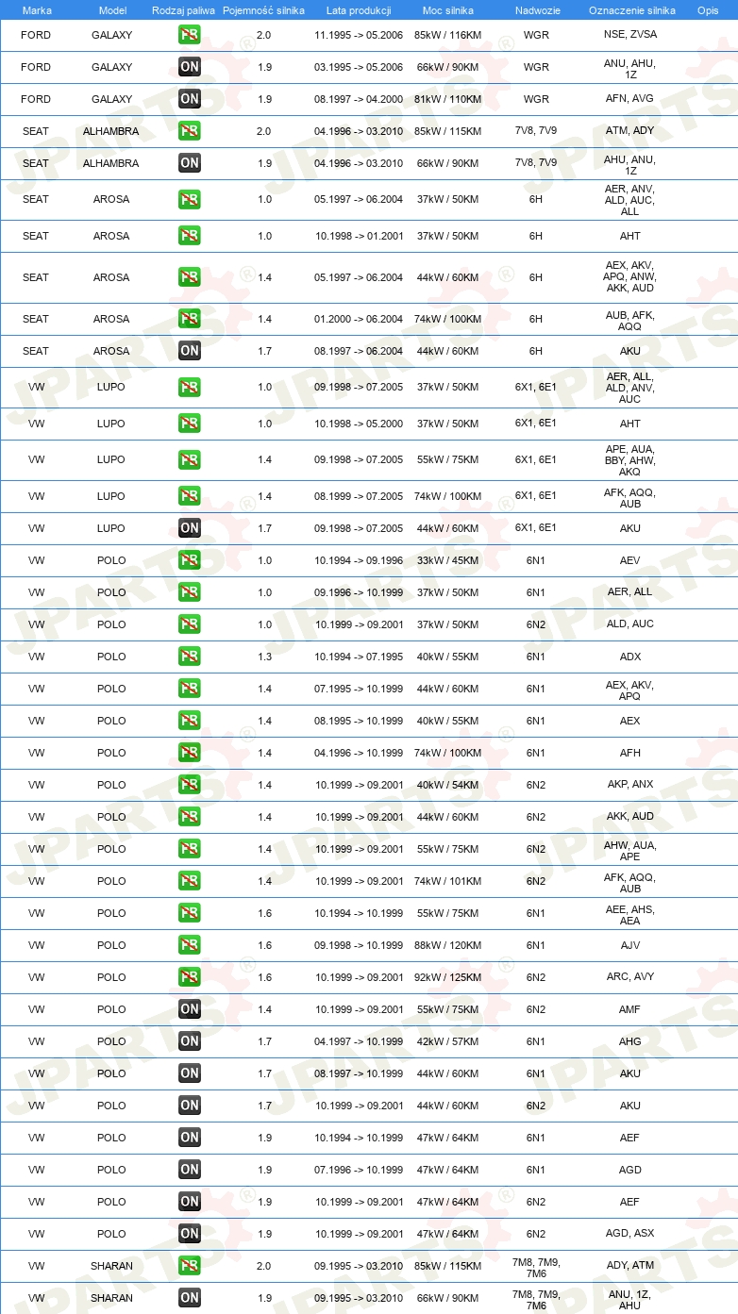This screenshot has height=1314, width=738.
Task: Click the Marka column header
Action: 37,9
